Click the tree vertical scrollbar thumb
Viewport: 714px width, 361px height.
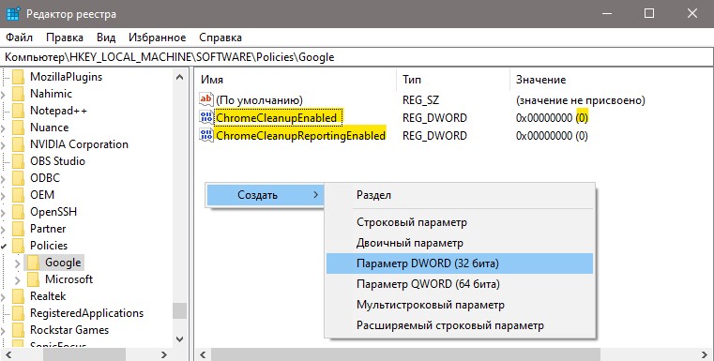tap(179, 311)
